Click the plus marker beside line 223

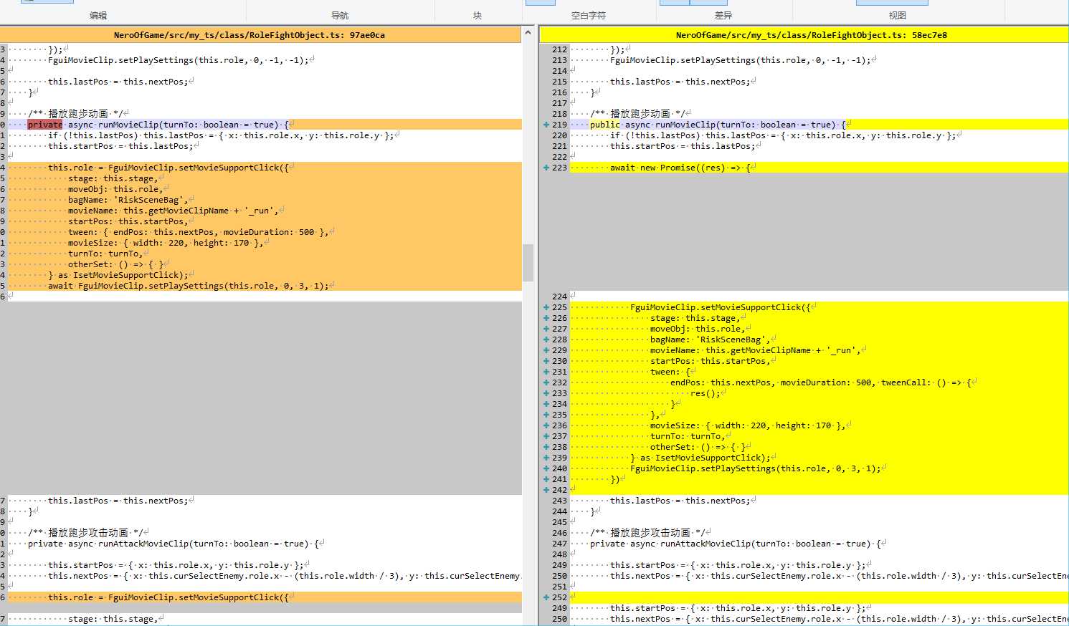[x=546, y=168]
